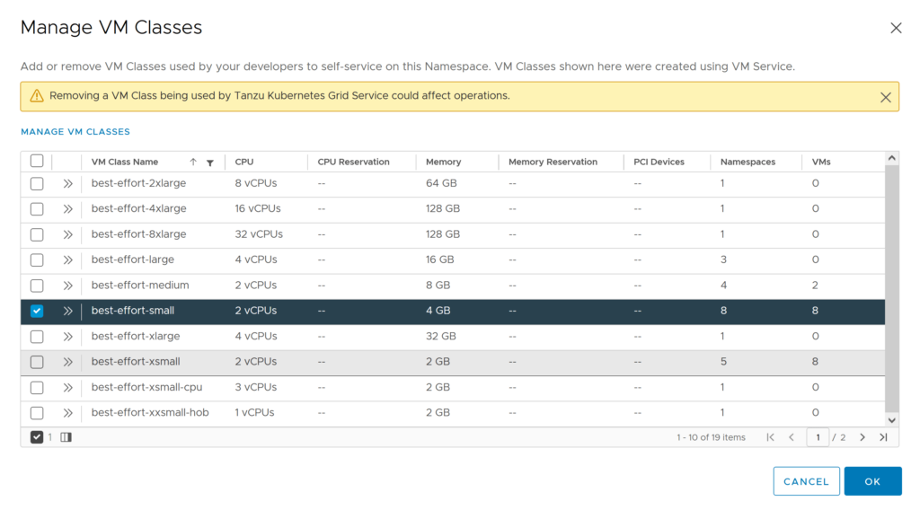The height and width of the screenshot is (510, 920).
Task: Click the filter icon on VM Class Name
Action: click(209, 163)
